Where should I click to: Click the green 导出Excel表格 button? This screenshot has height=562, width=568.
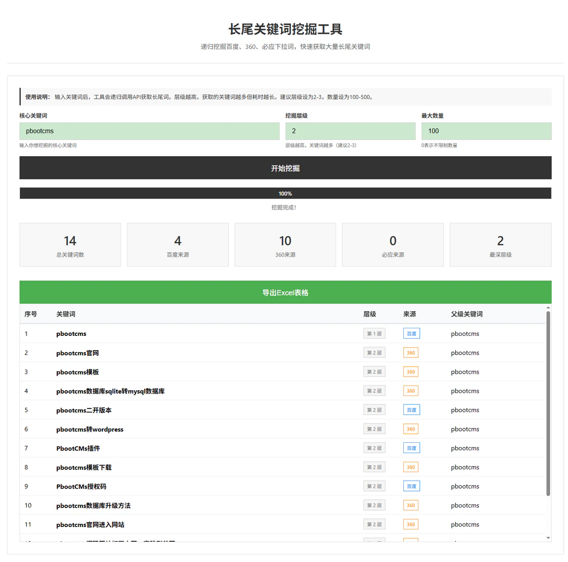(285, 292)
